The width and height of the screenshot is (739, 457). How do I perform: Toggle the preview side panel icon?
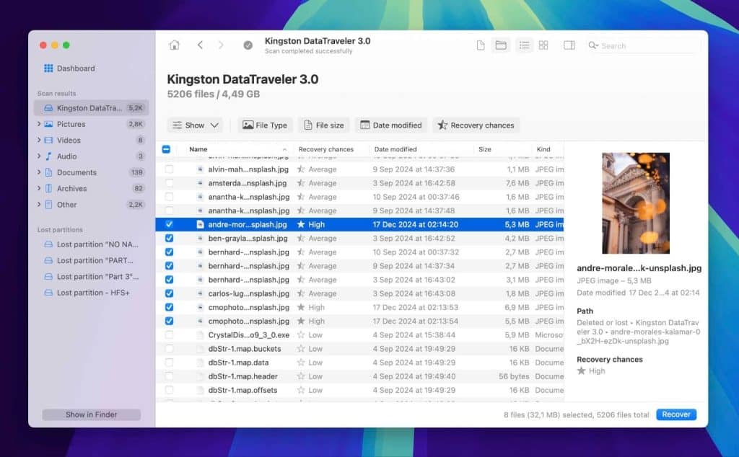coord(569,45)
